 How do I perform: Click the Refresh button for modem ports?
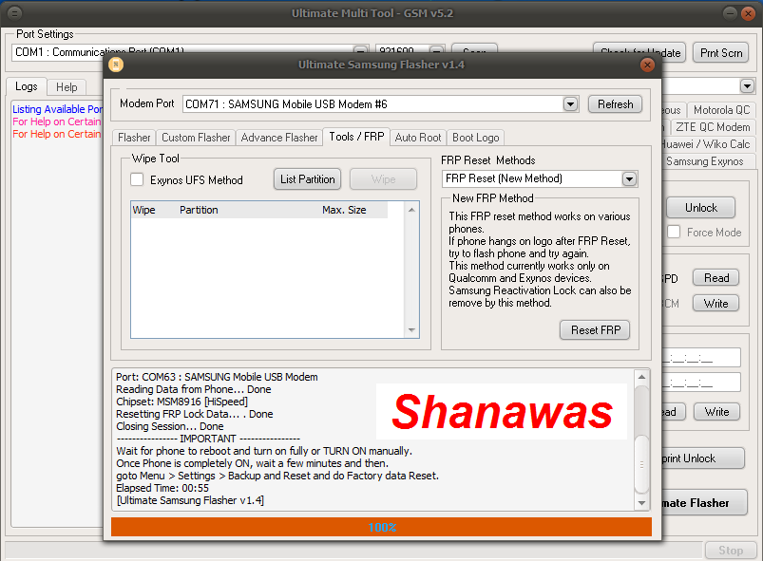(x=615, y=104)
